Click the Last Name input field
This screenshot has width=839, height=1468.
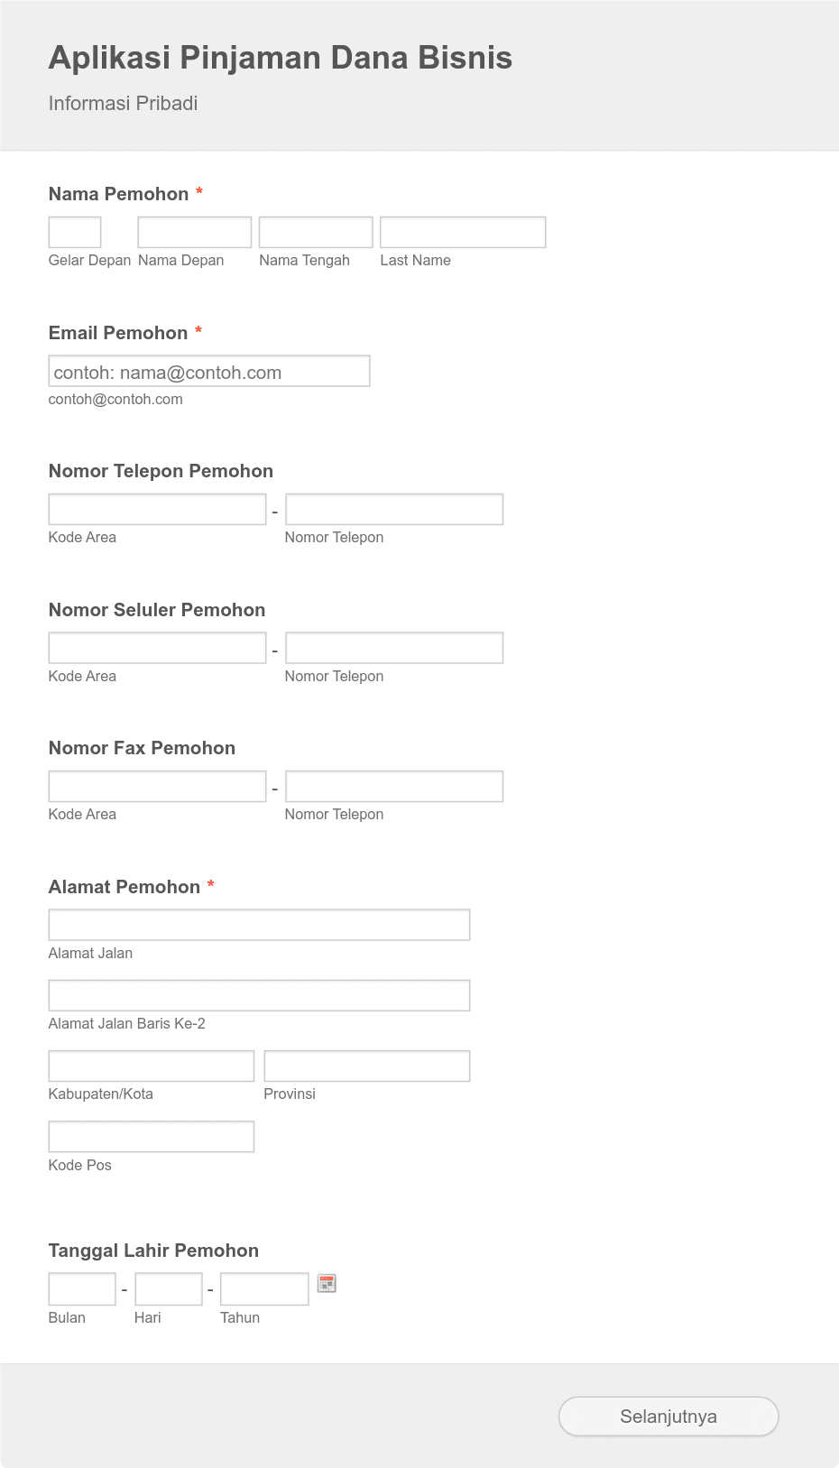(462, 231)
